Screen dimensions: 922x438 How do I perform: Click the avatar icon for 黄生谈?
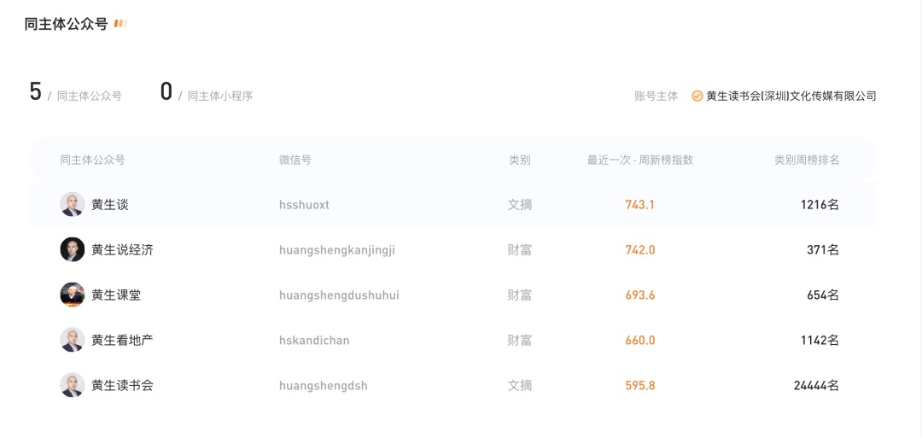click(x=73, y=204)
